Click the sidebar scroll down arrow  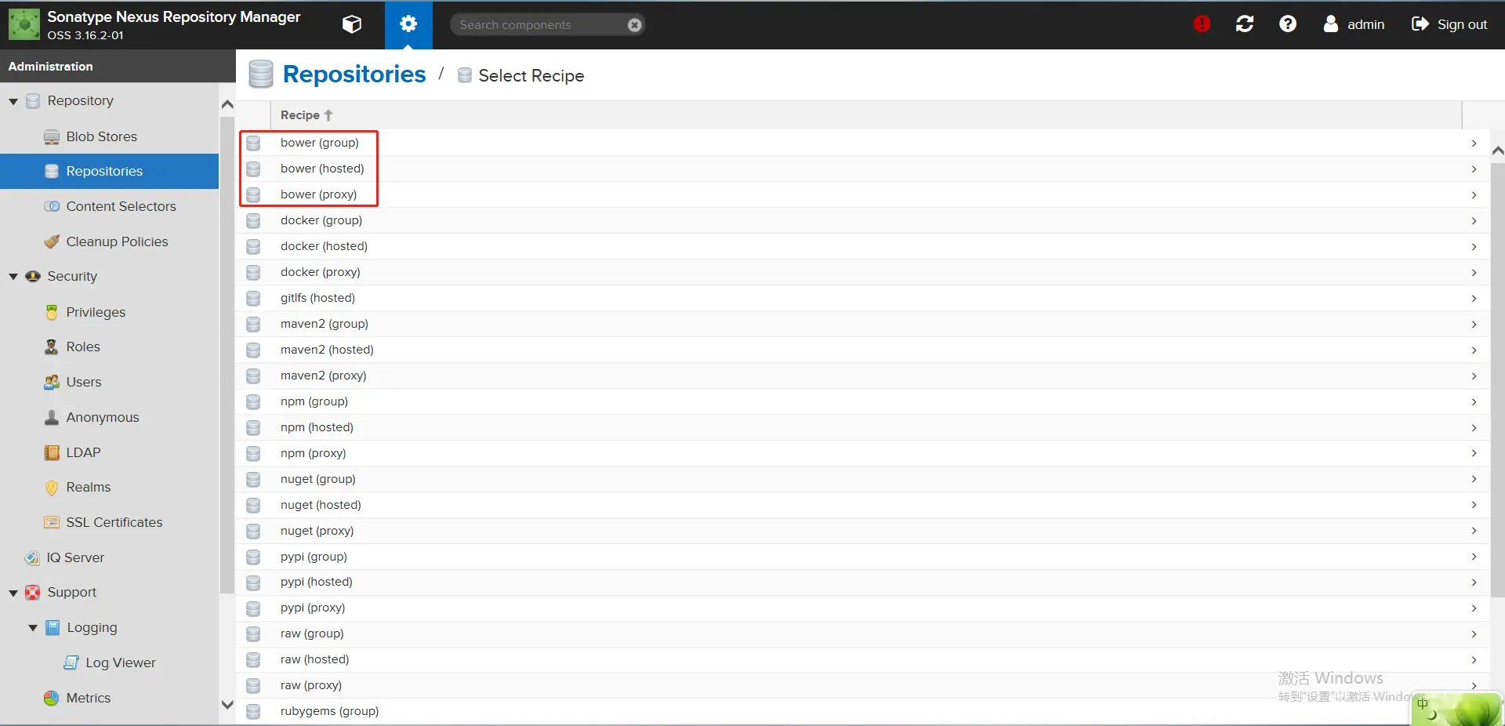227,705
